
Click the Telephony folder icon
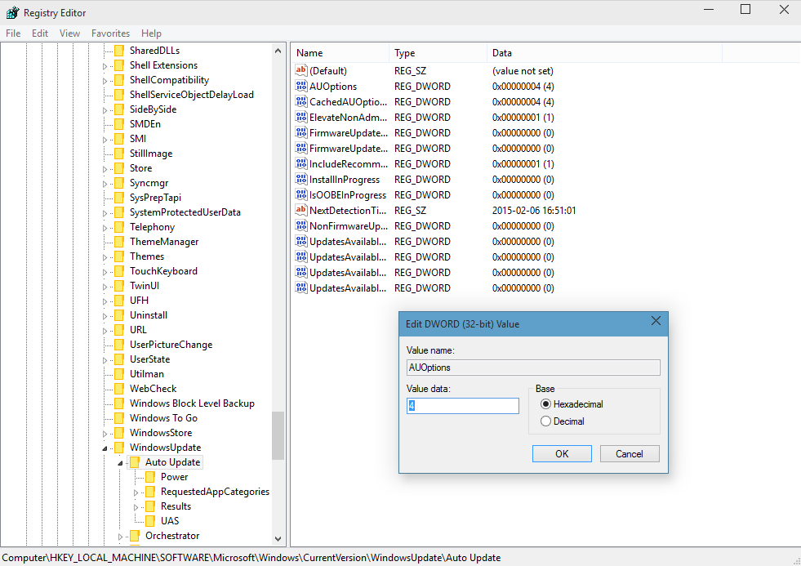coord(119,227)
